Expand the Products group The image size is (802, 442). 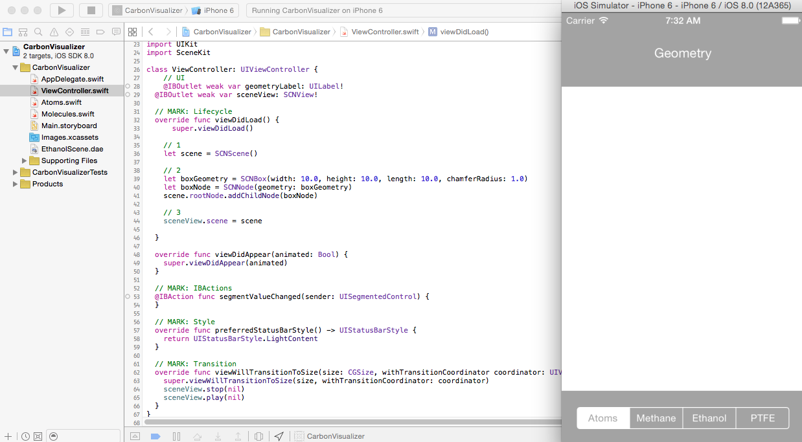(15, 184)
